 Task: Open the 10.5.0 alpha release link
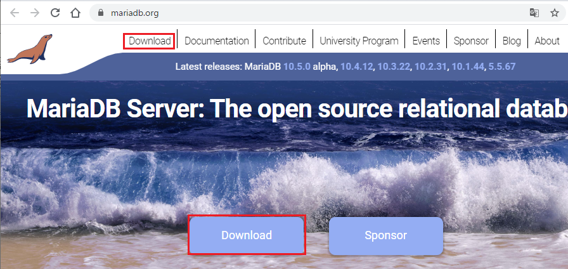pos(297,66)
